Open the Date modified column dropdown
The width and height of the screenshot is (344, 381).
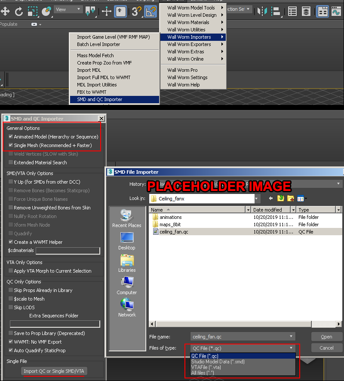coord(293,210)
